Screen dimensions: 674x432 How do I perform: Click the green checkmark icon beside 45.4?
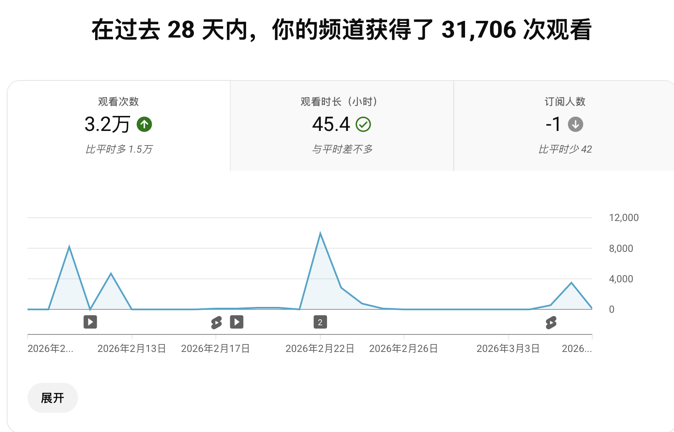pos(363,124)
